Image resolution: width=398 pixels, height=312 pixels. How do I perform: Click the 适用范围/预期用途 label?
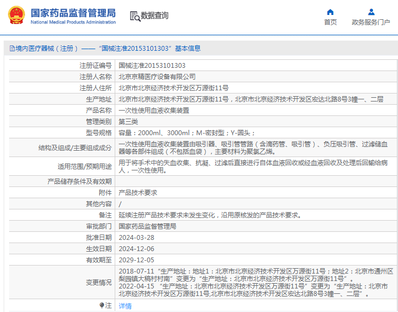[x=84, y=167]
